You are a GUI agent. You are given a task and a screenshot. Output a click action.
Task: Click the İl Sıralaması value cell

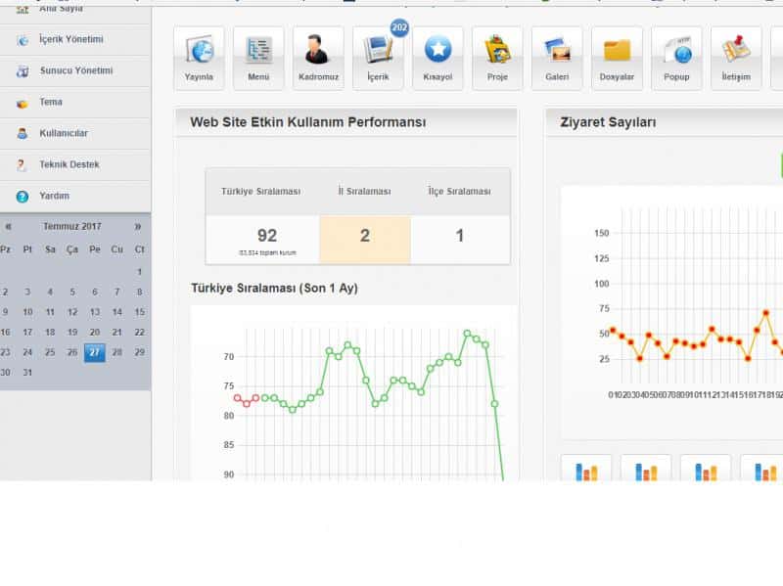pos(364,237)
